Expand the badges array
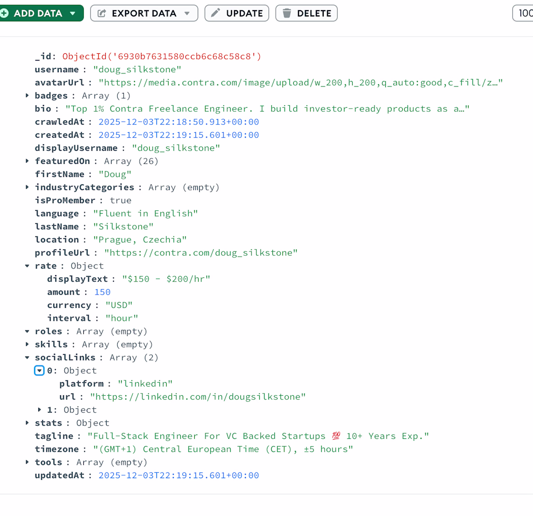This screenshot has height=516, width=533. (27, 95)
